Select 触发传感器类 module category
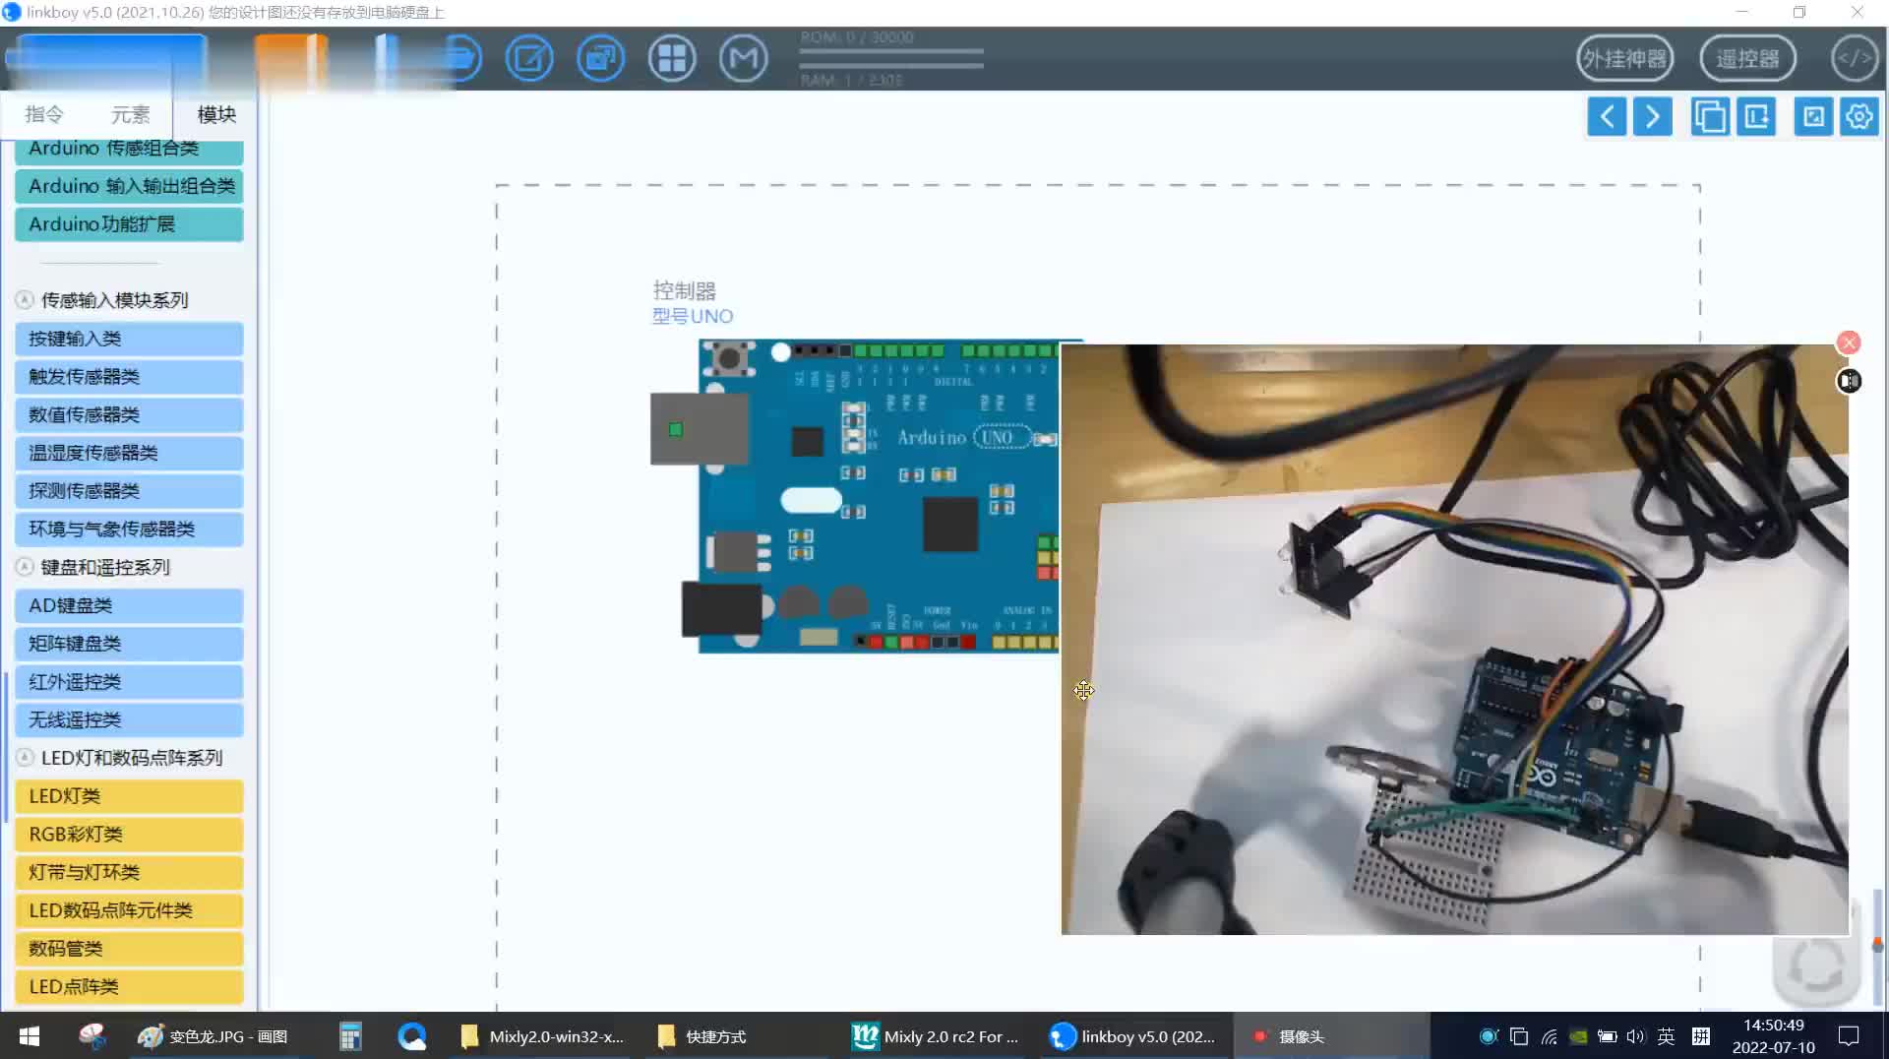 tap(129, 377)
